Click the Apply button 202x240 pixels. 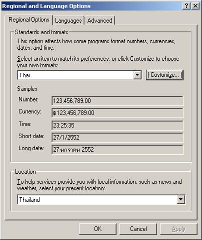click(178, 229)
